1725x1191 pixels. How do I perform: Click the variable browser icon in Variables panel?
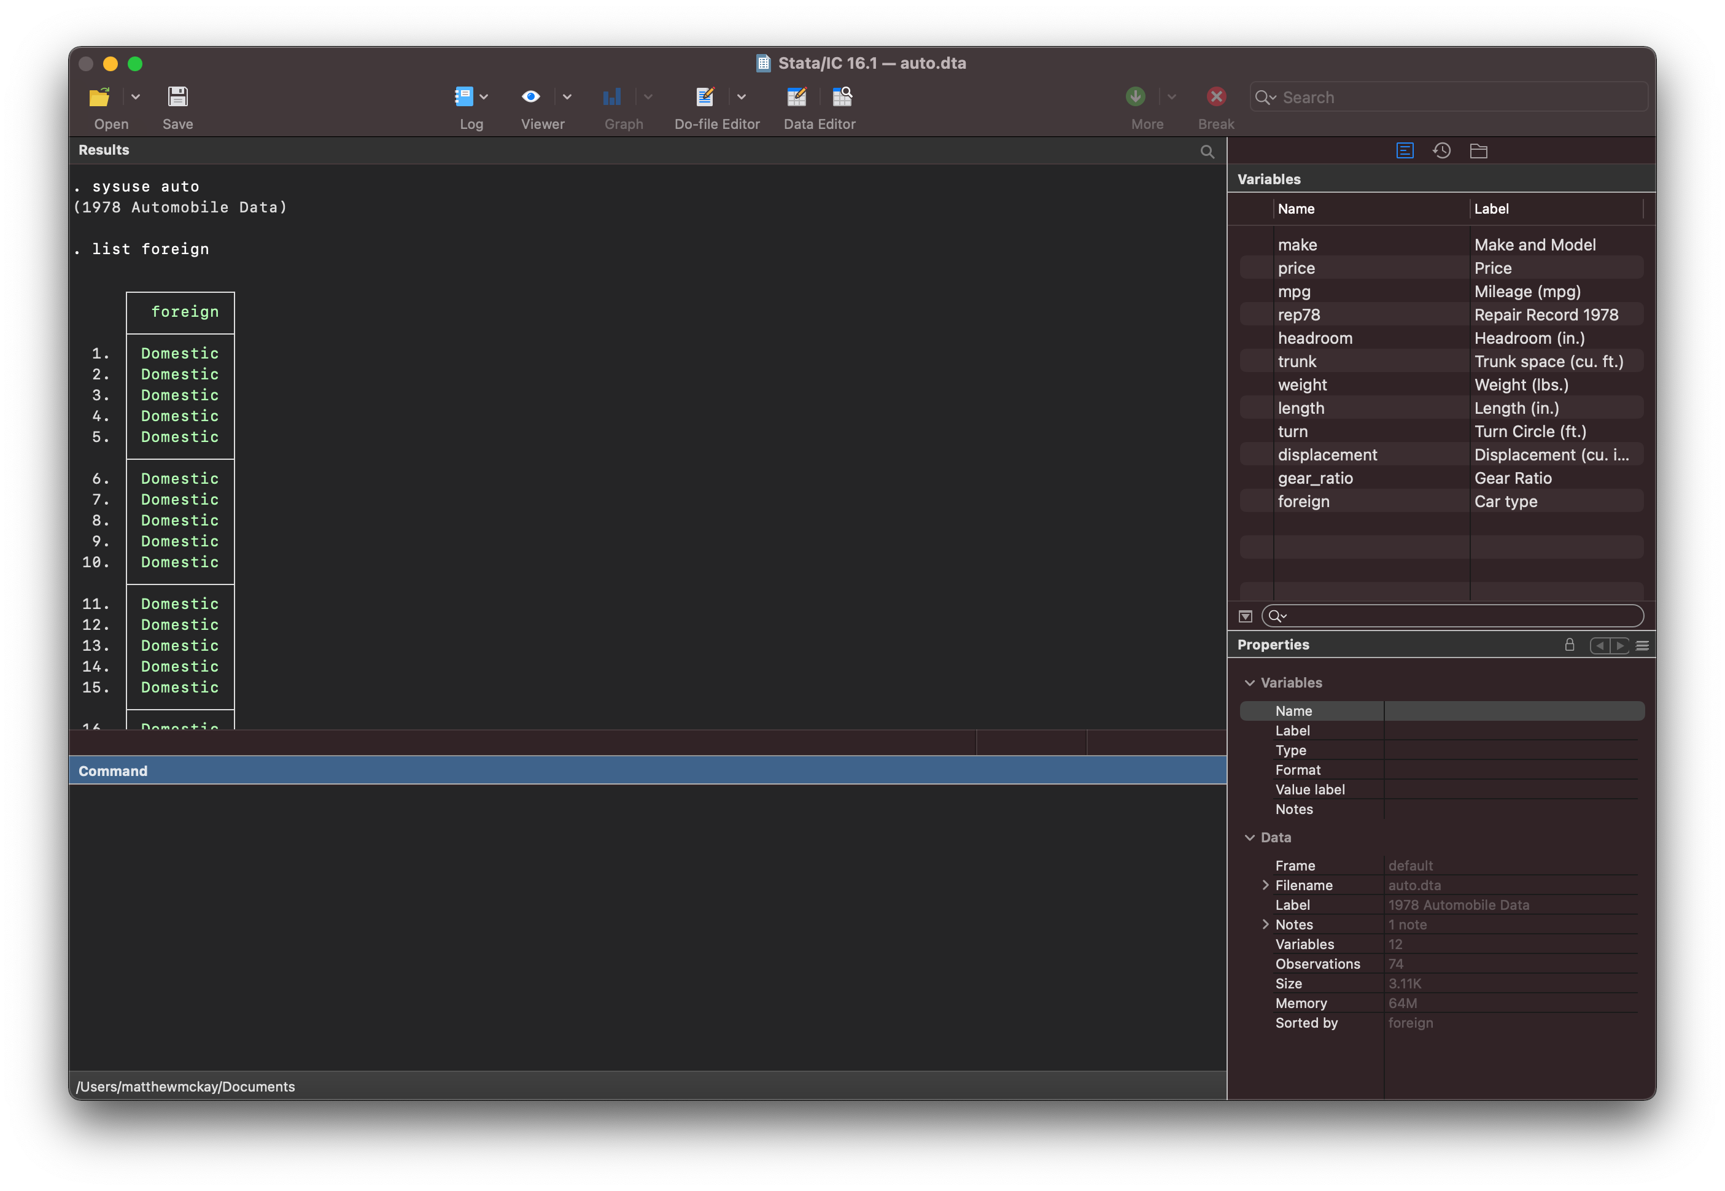[1404, 150]
